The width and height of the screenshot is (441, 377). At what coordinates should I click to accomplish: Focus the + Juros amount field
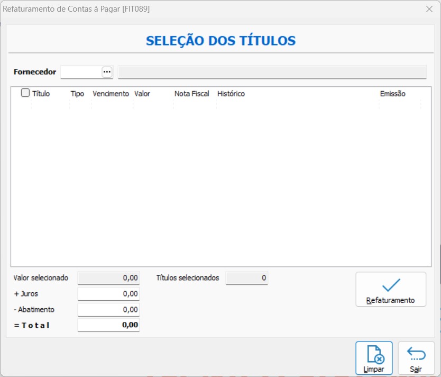108,294
